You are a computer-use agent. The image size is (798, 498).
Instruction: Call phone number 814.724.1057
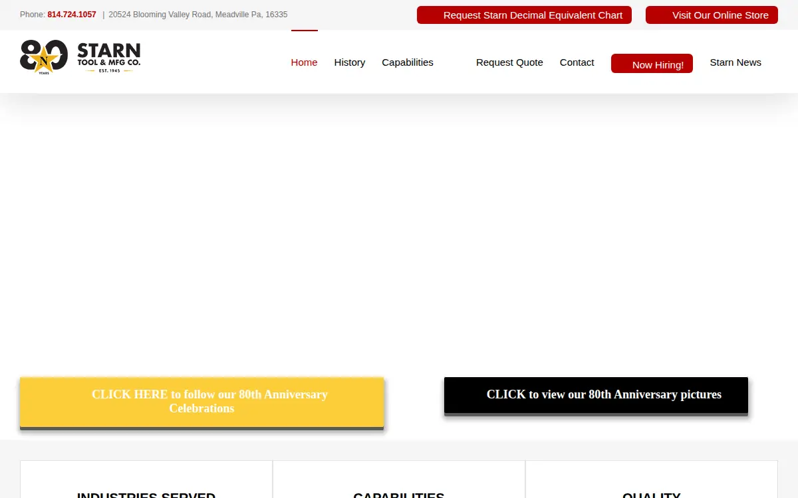point(72,15)
